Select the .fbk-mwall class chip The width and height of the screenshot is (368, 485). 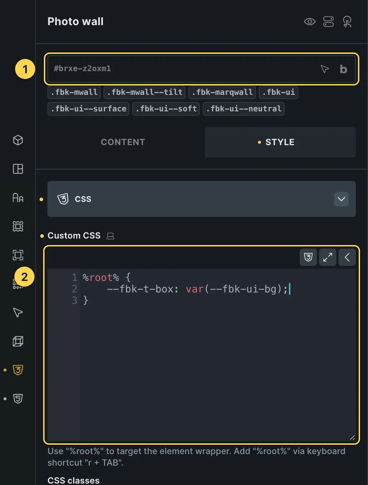tap(74, 92)
